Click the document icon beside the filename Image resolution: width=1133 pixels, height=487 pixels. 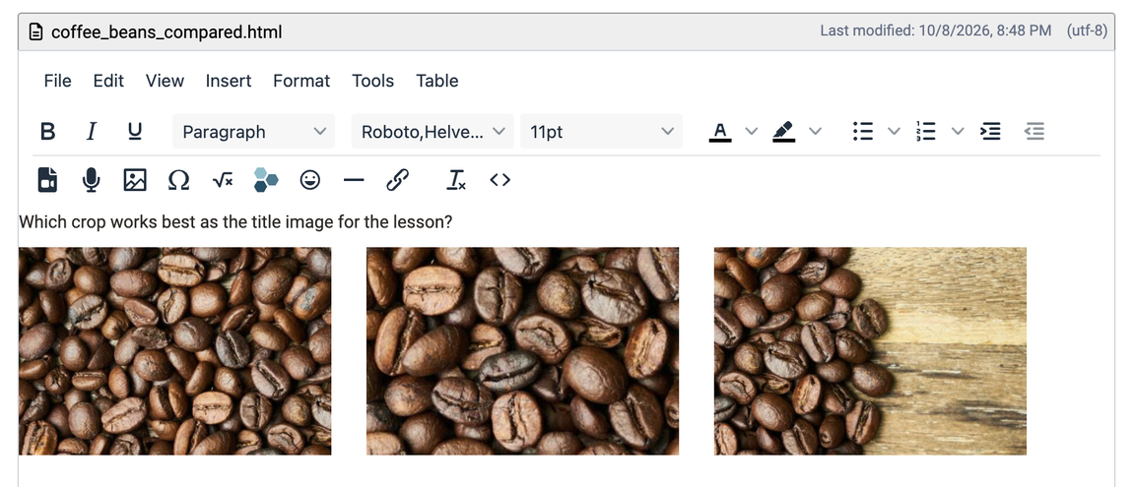click(35, 31)
